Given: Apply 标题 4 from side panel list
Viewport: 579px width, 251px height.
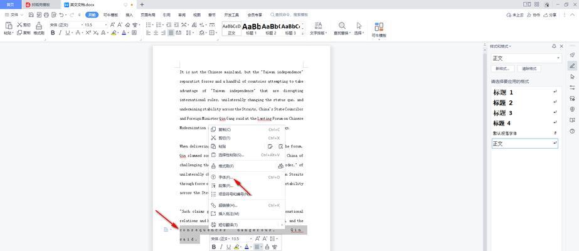Looking at the screenshot, I should [524, 123].
